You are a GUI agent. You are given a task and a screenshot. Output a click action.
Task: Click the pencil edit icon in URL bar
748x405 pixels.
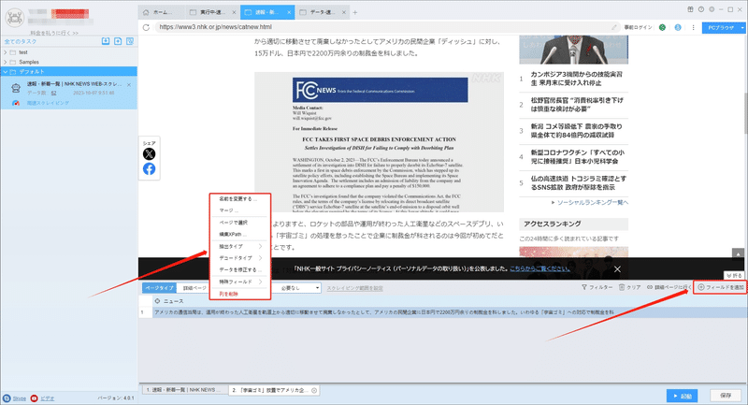[614, 27]
